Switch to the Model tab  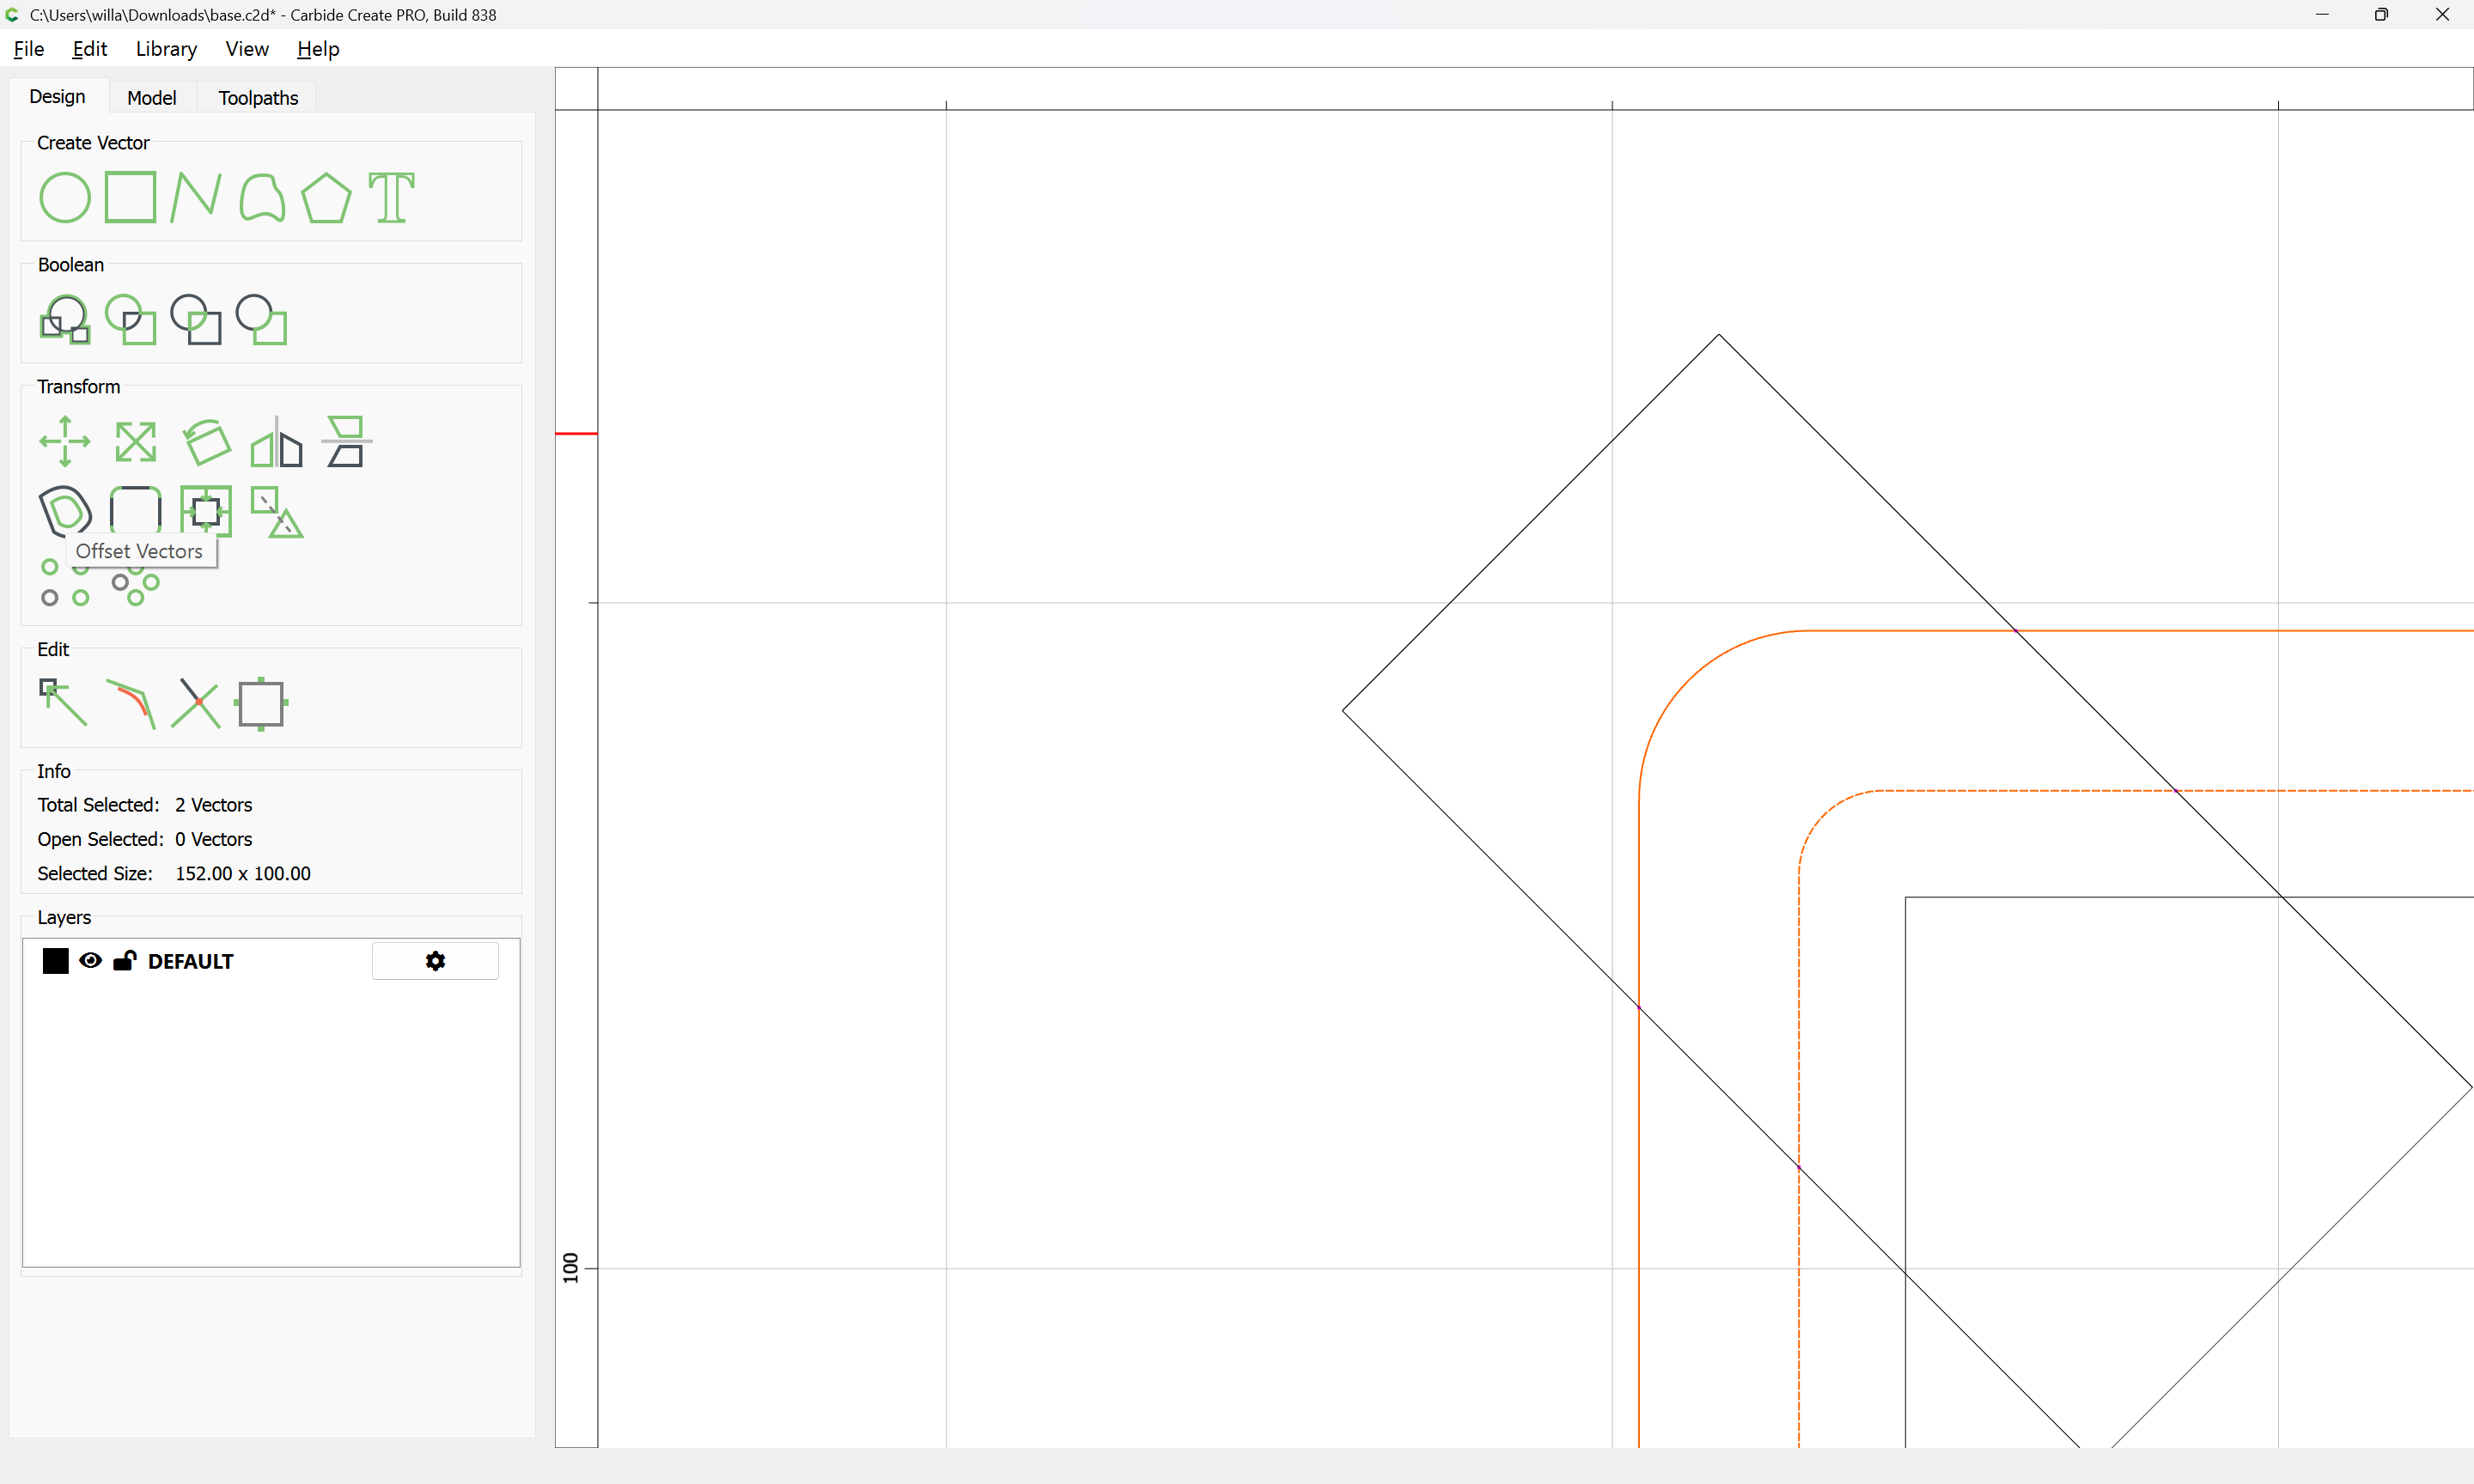pyautogui.click(x=151, y=98)
